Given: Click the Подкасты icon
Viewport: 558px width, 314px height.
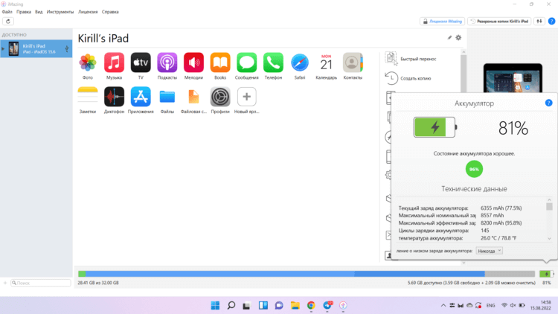Looking at the screenshot, I should [x=167, y=63].
